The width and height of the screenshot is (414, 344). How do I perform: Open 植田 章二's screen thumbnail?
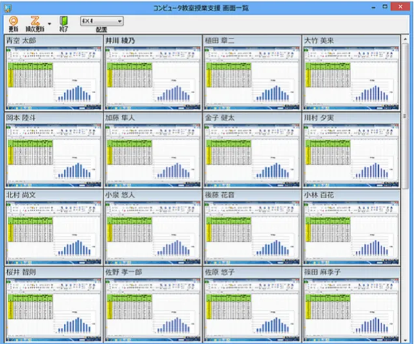(x=252, y=78)
